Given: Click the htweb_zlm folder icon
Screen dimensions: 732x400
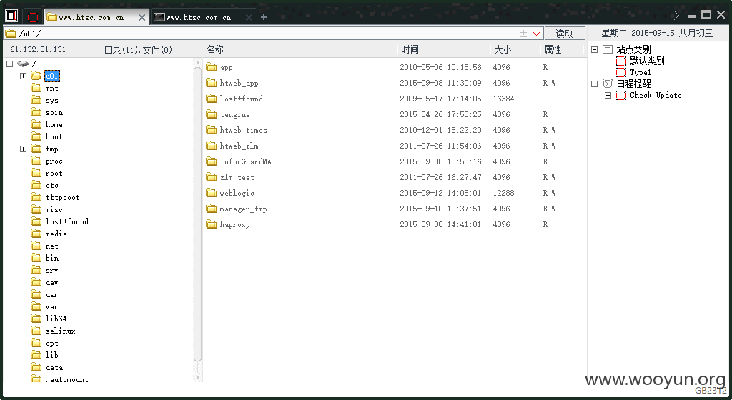Looking at the screenshot, I should pos(212,146).
